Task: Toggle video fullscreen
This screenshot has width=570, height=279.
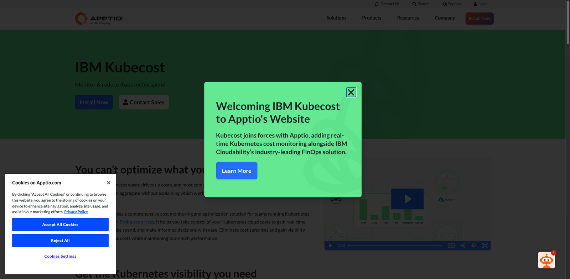Action: [485, 246]
